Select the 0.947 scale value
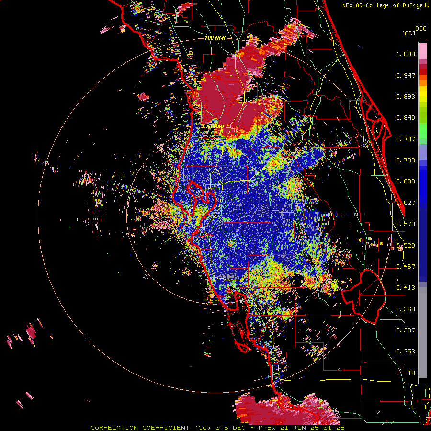The image size is (431, 431). [406, 75]
